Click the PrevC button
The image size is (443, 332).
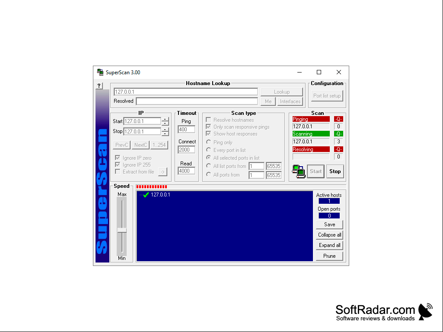click(x=122, y=145)
